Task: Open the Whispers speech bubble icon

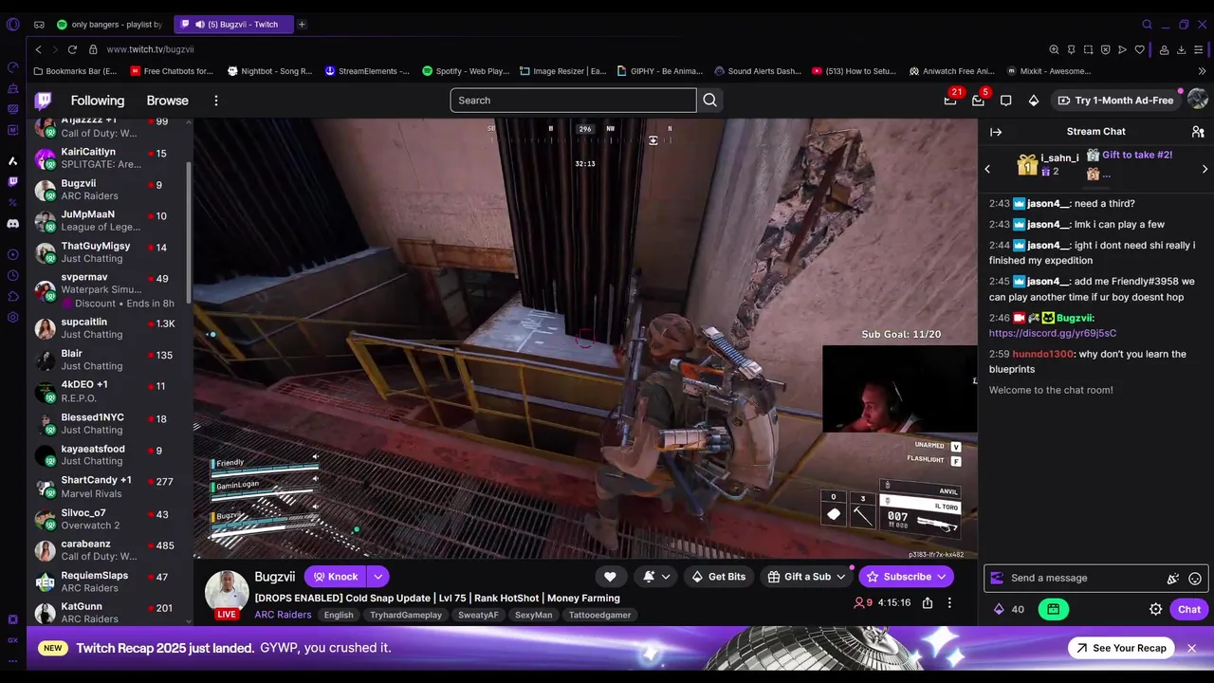Action: (x=1006, y=101)
